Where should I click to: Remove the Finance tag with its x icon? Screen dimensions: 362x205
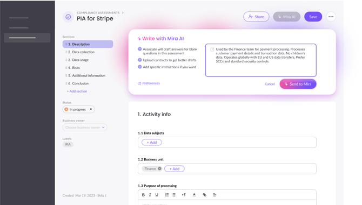pyautogui.click(x=159, y=169)
